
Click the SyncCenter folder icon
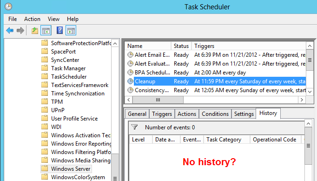(45, 60)
